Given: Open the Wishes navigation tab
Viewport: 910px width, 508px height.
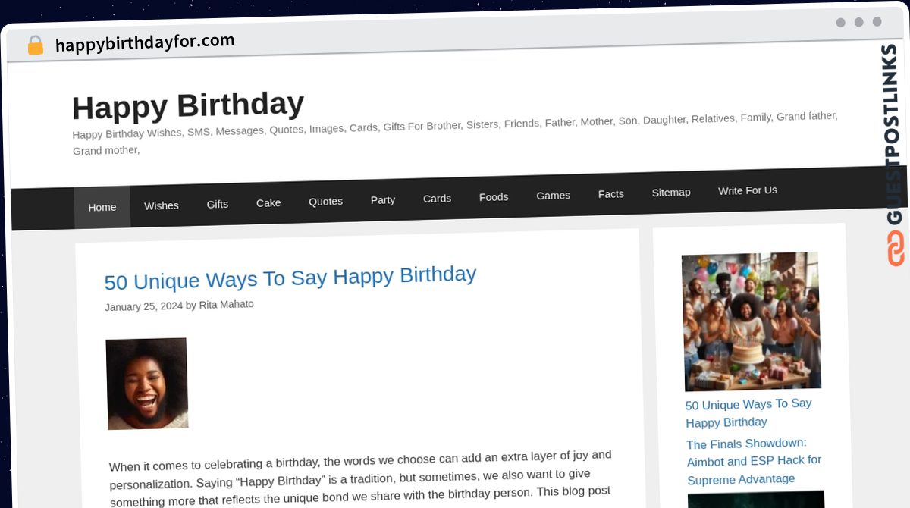Looking at the screenshot, I should [x=161, y=205].
